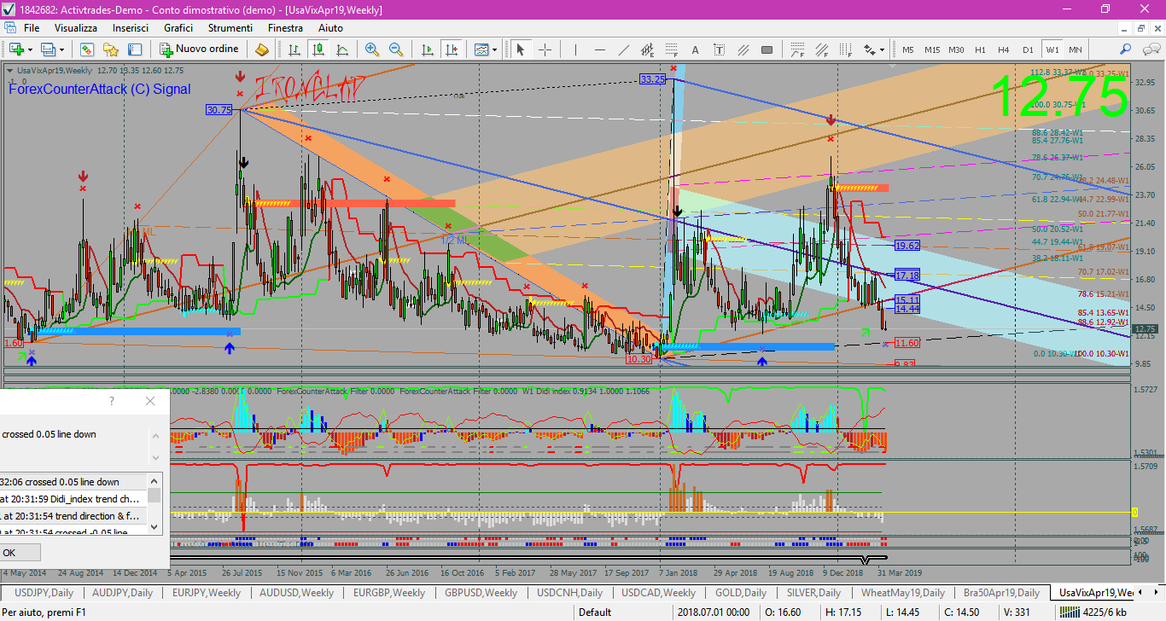The height and width of the screenshot is (621, 1166).
Task: Toggle chart shift
Action: click(450, 49)
